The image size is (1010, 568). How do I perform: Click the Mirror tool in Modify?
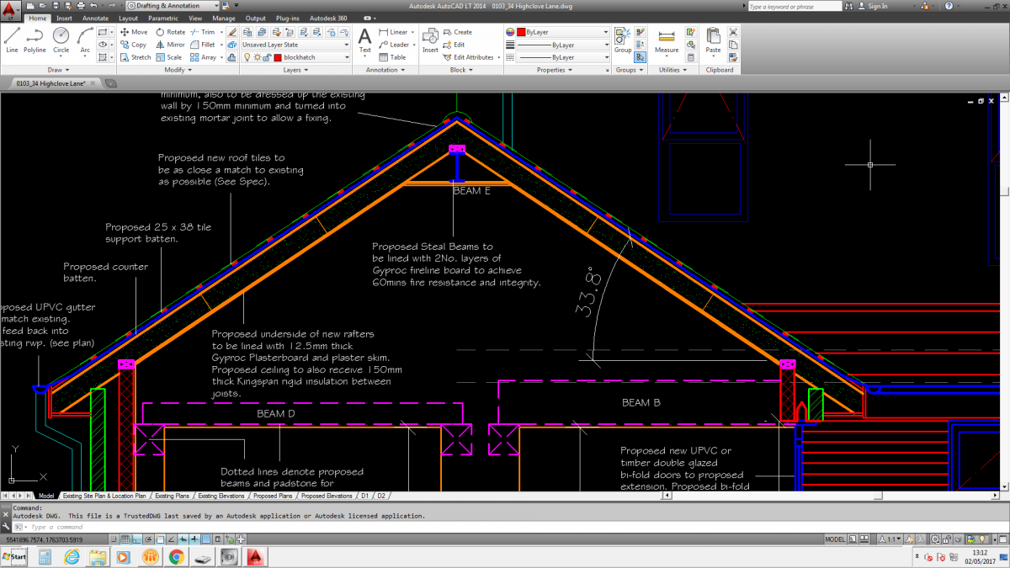(x=169, y=45)
